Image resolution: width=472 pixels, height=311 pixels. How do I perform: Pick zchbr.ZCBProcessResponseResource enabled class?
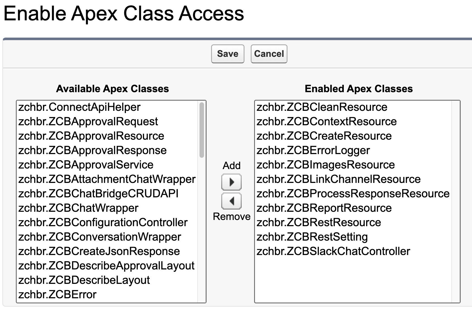tap(353, 194)
